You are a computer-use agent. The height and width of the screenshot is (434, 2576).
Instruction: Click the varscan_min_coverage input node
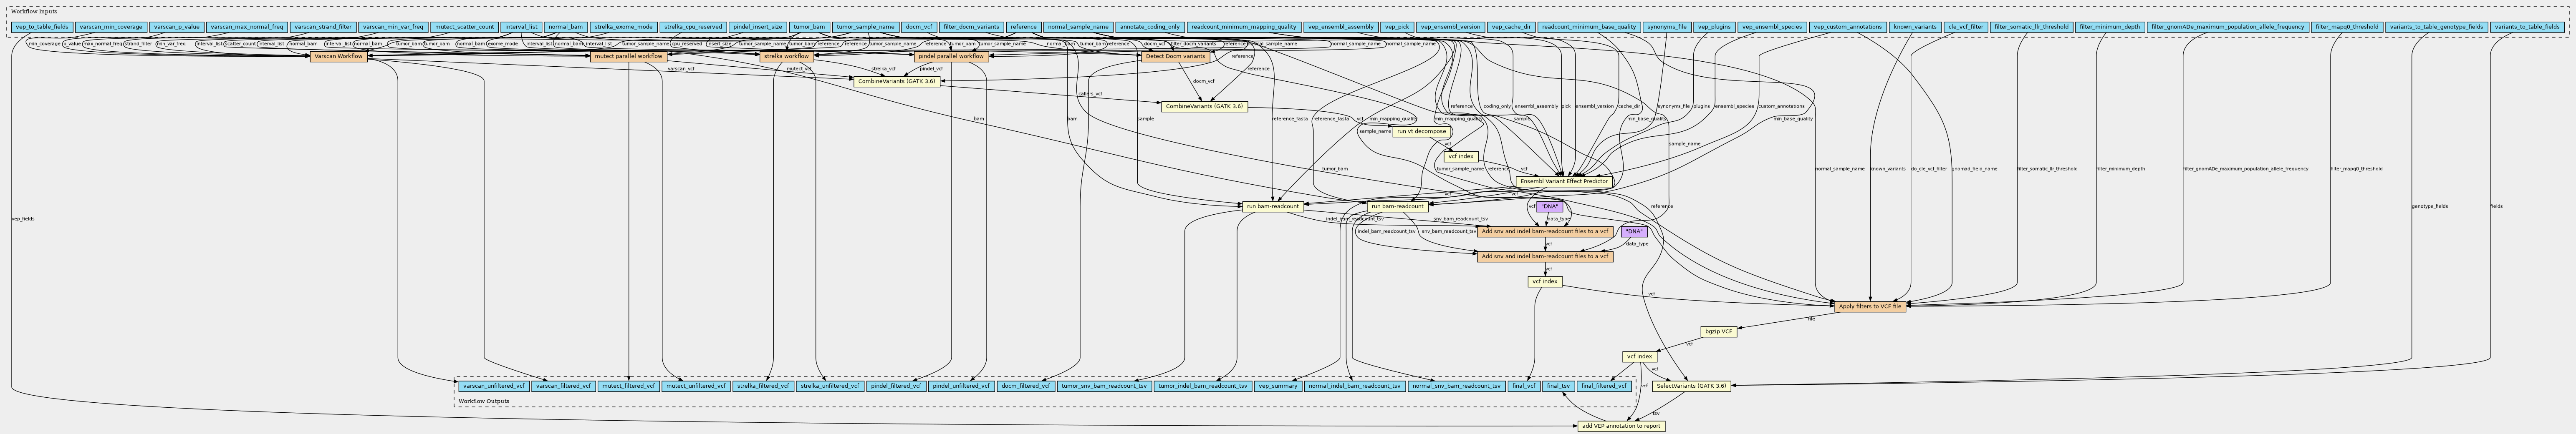111,27
